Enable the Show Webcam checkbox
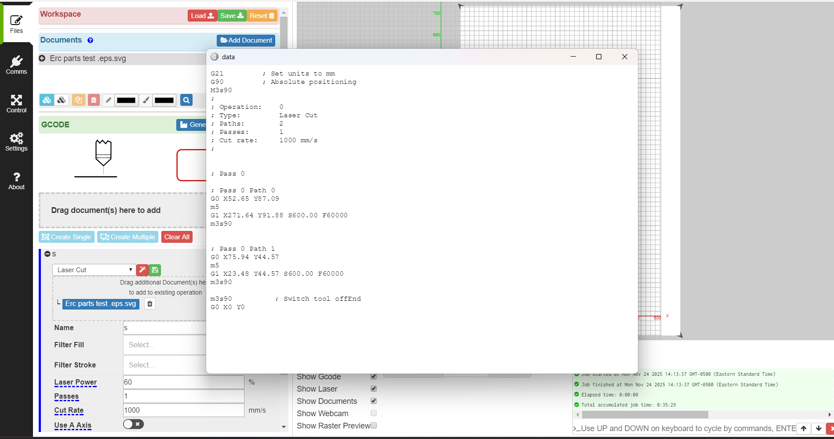The width and height of the screenshot is (834, 439). tap(373, 413)
